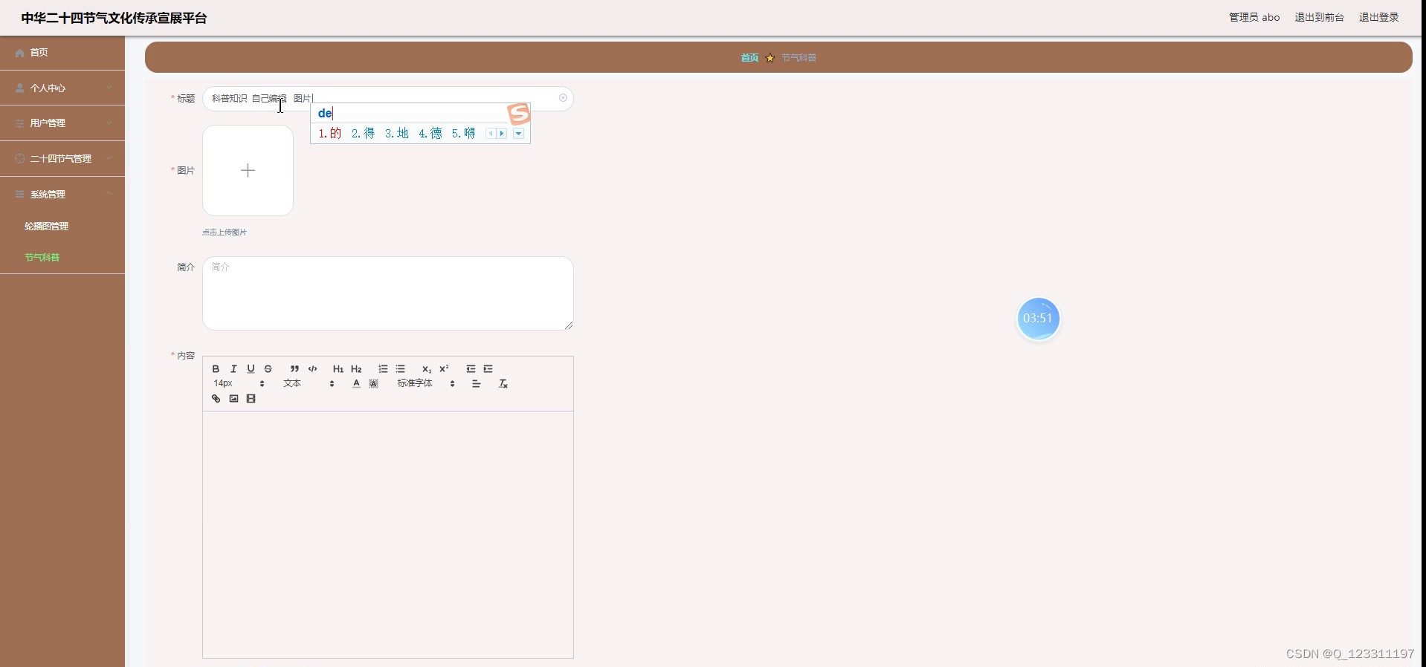Choose IME candidate 4 德
This screenshot has height=667, width=1426.
(430, 134)
